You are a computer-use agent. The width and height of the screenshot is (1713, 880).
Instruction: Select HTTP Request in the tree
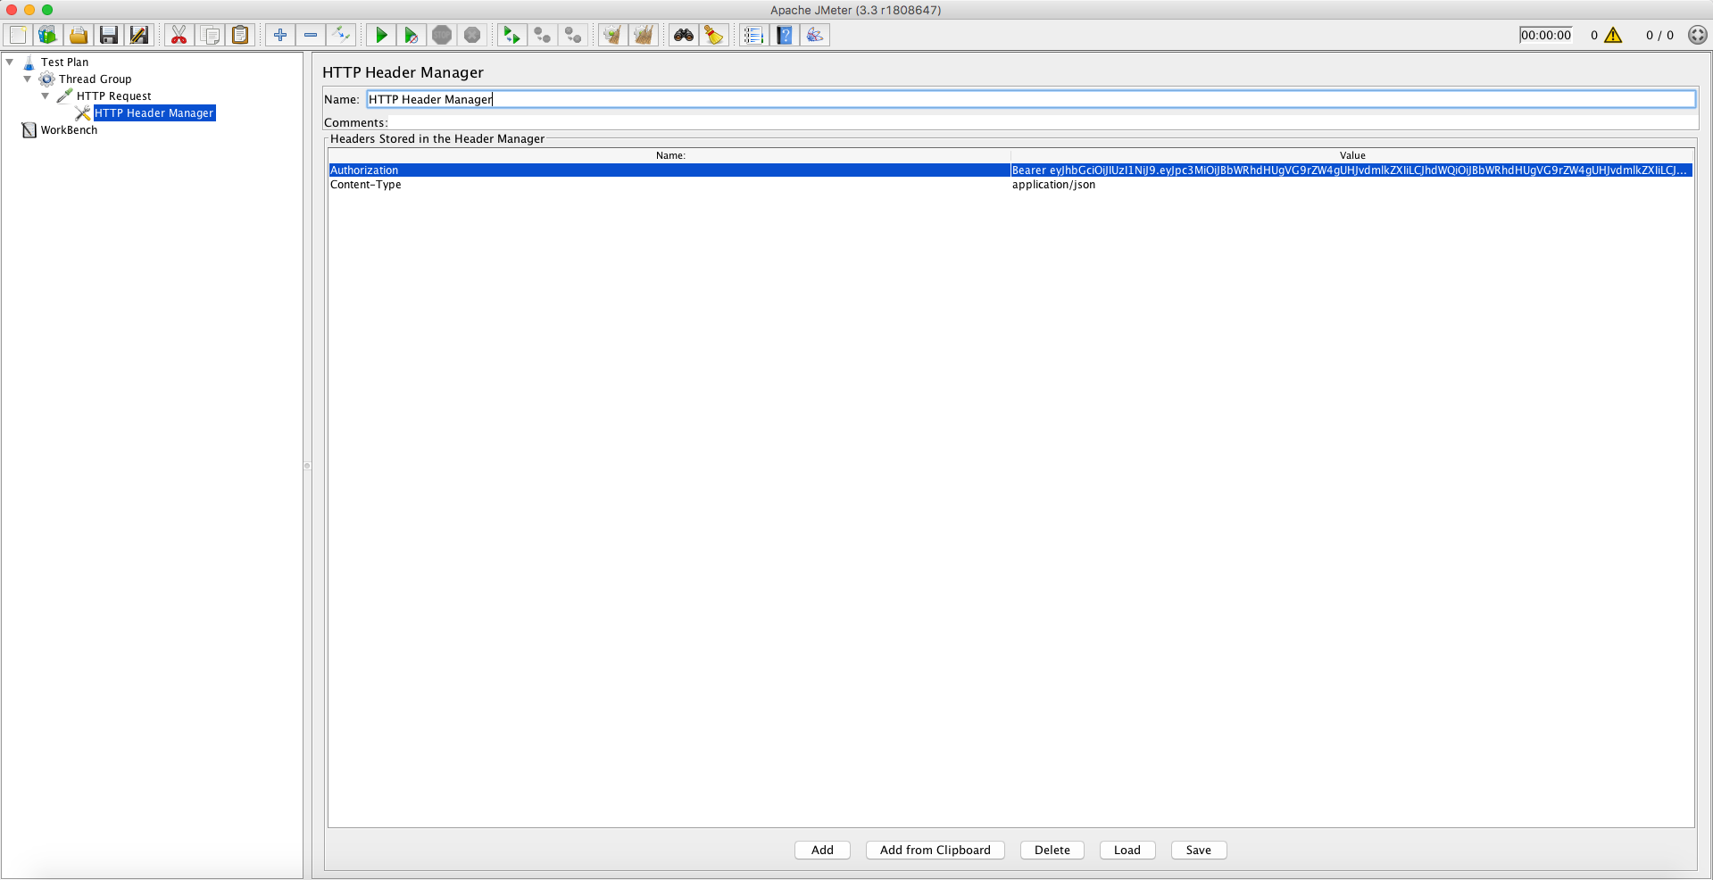pos(113,96)
